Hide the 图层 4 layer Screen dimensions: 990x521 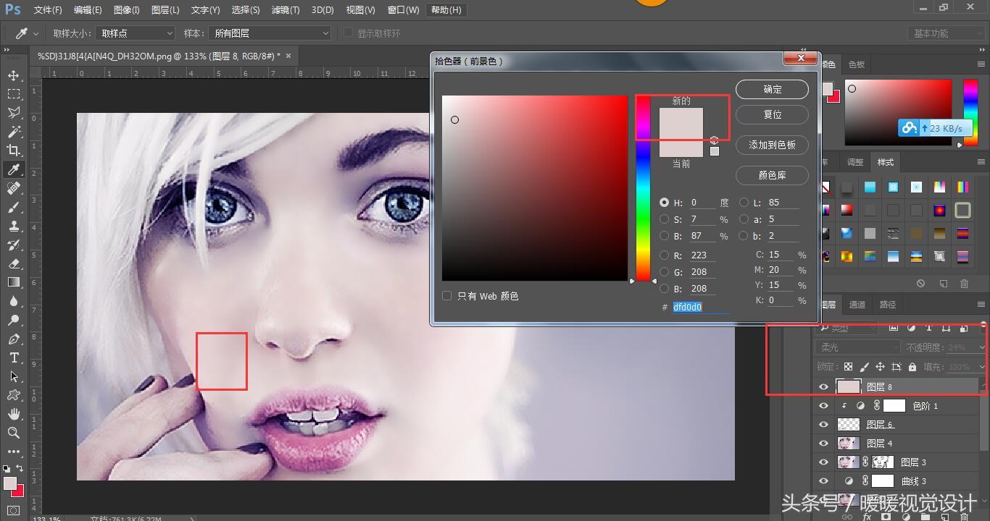point(823,444)
